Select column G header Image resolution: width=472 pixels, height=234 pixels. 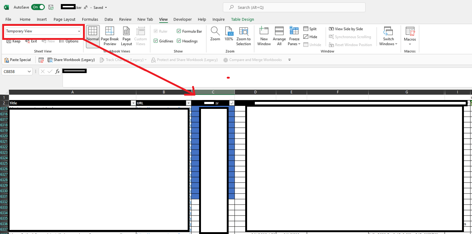(x=406, y=92)
